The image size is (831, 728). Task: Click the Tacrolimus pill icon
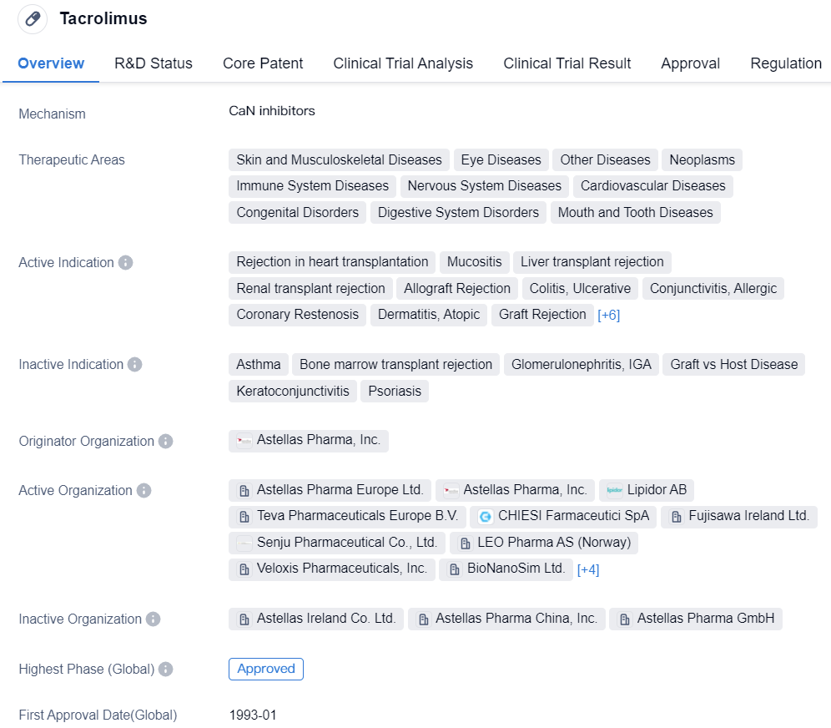click(33, 19)
